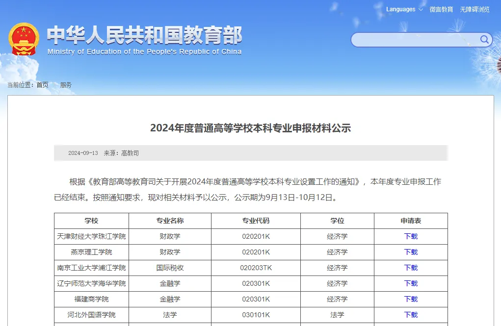501x326 pixels.
Task: Select the 申请表 column header
Action: click(x=411, y=221)
